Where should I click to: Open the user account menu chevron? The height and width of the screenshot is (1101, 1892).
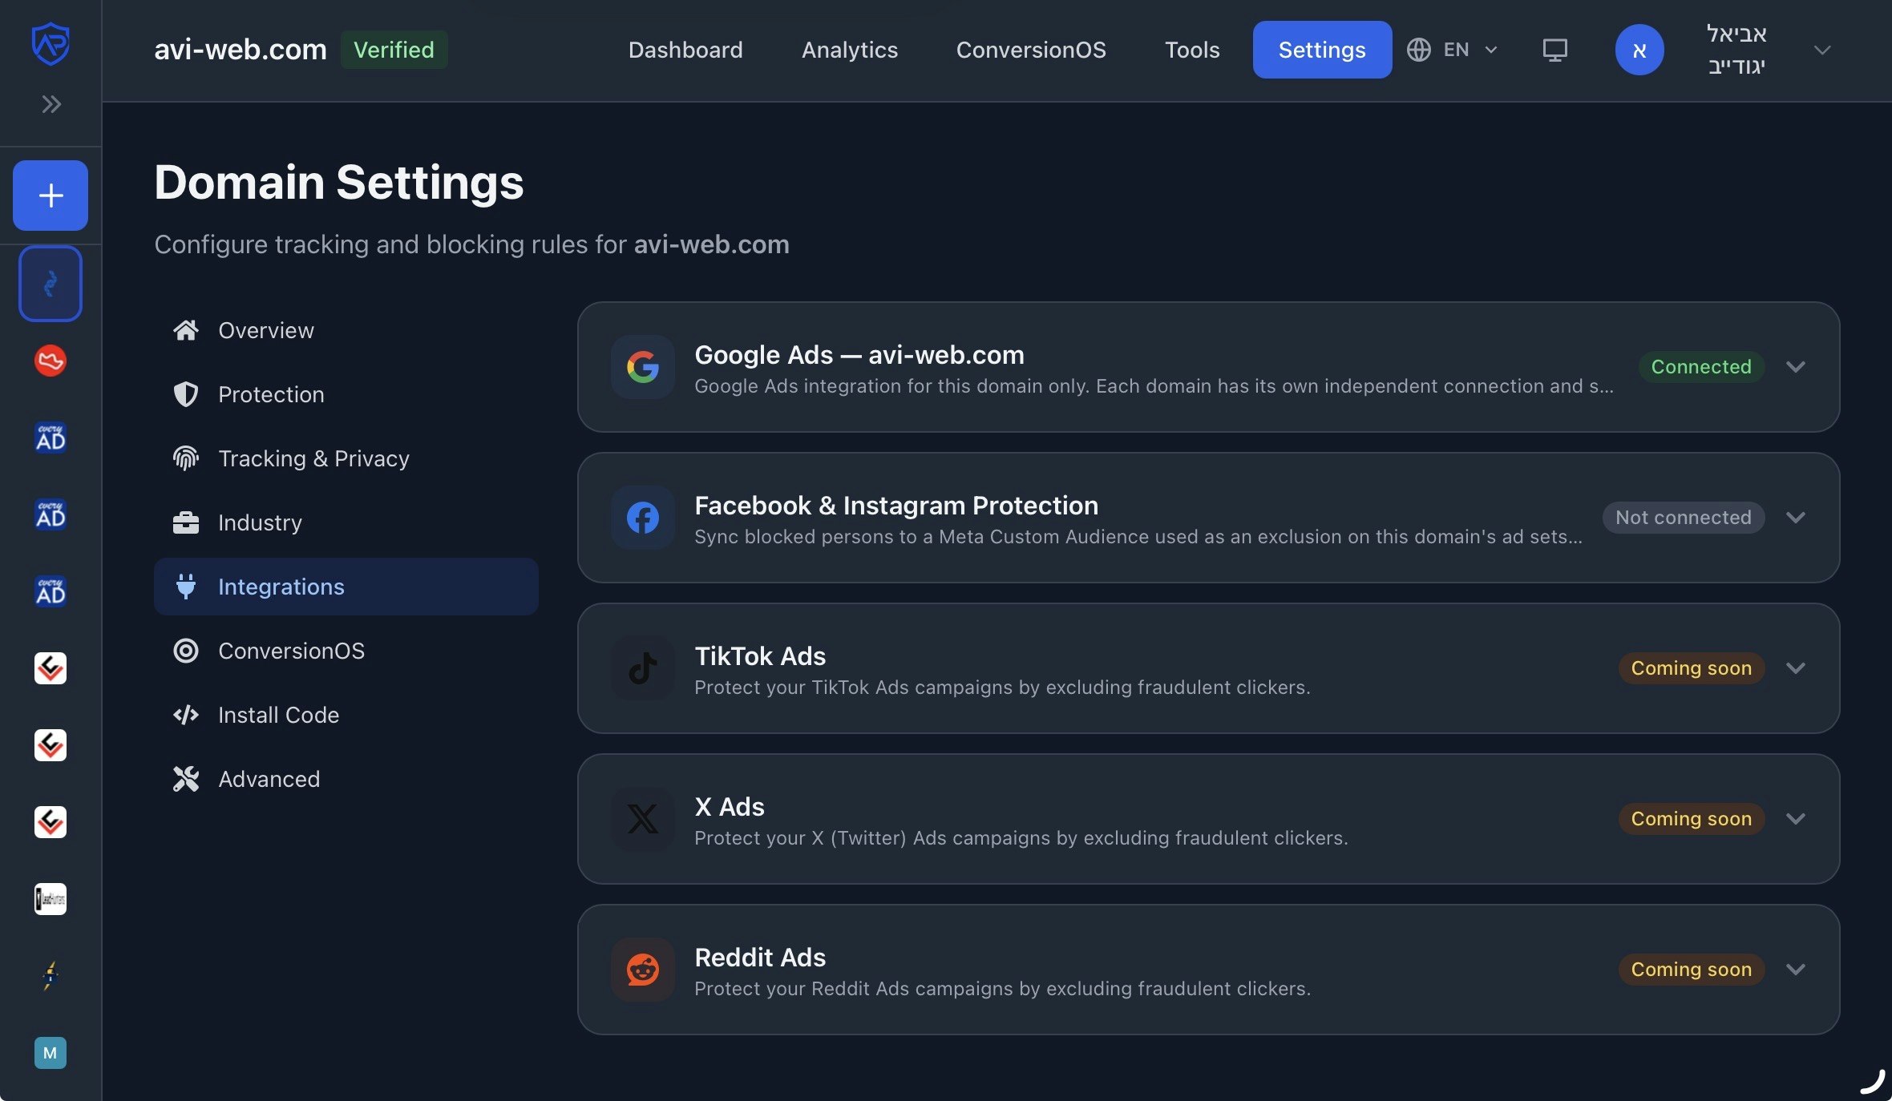click(x=1822, y=50)
